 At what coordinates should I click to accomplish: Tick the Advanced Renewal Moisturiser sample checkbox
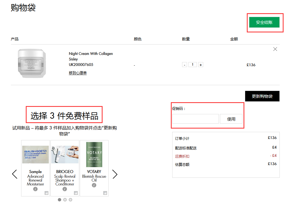46,193
